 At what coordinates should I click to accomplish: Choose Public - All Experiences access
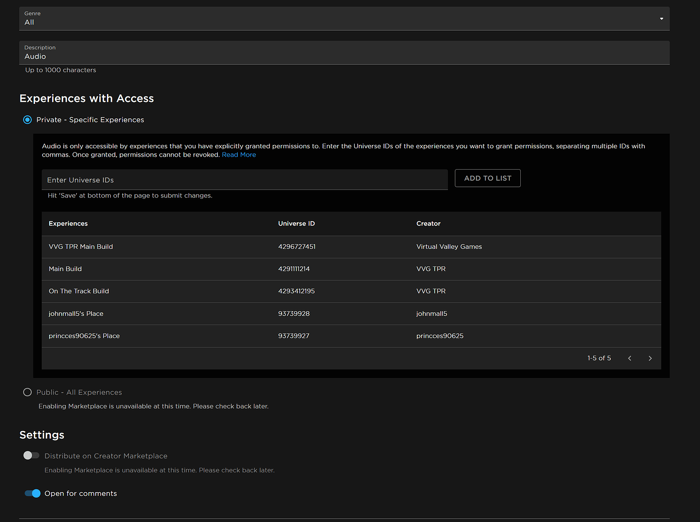click(x=27, y=392)
